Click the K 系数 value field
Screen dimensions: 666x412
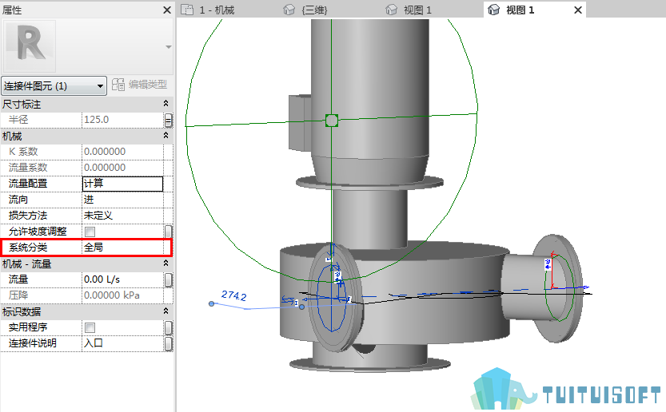[x=122, y=152]
